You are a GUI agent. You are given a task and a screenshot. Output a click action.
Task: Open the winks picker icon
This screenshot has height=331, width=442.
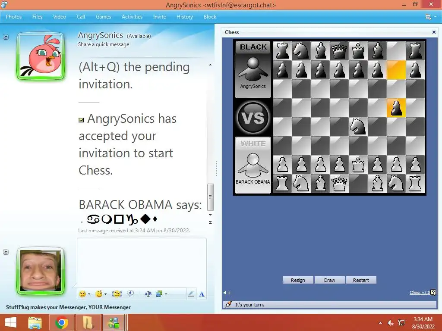pos(99,294)
